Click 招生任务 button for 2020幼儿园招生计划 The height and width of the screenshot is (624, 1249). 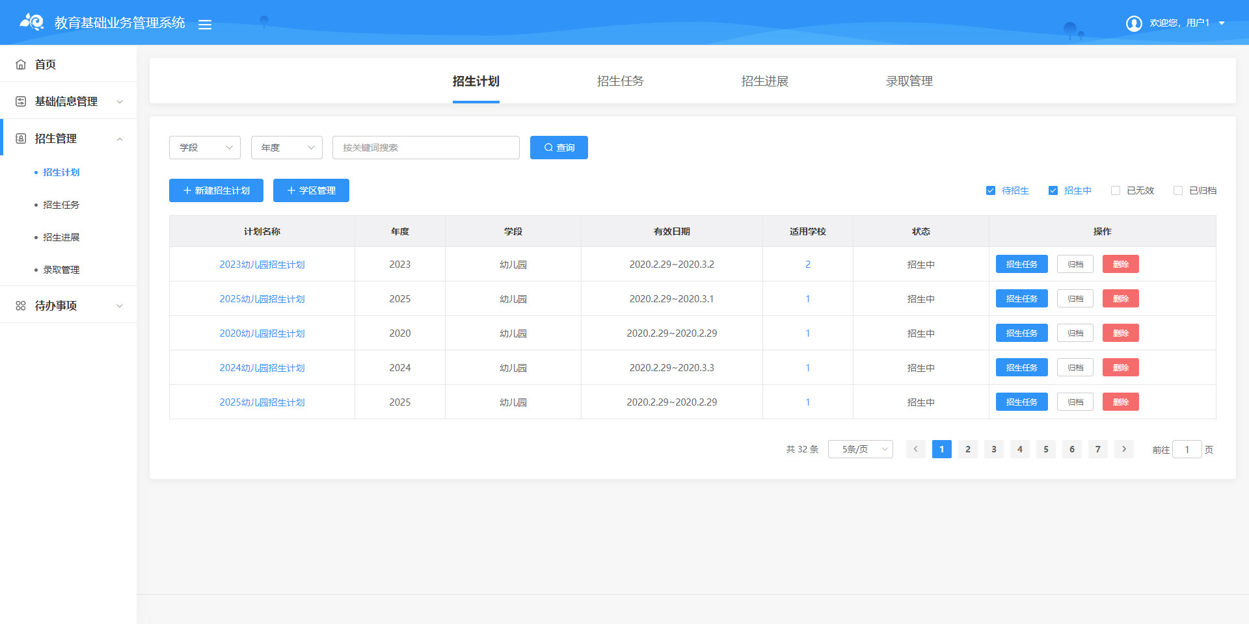(x=1022, y=333)
